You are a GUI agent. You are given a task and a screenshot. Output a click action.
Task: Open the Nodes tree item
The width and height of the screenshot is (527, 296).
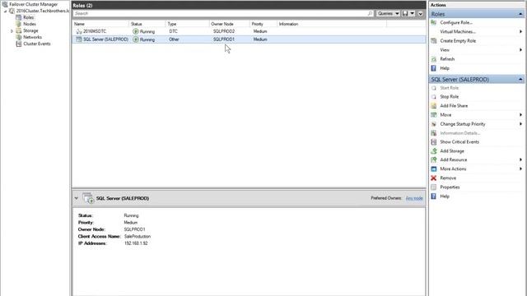(30, 24)
